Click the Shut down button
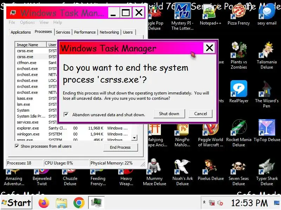The height and width of the screenshot is (210, 281). (169, 114)
